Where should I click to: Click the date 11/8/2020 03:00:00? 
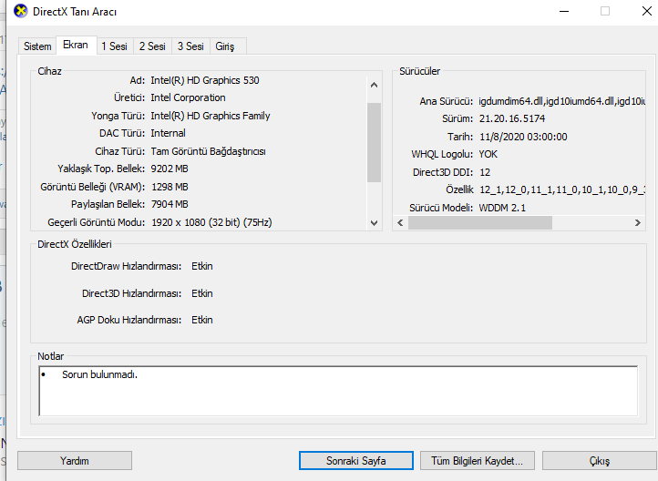[x=523, y=137]
